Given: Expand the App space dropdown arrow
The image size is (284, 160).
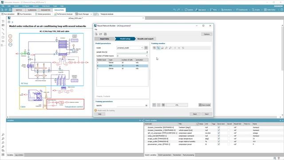Looking at the screenshot, I should pyautogui.click(x=208, y=10).
